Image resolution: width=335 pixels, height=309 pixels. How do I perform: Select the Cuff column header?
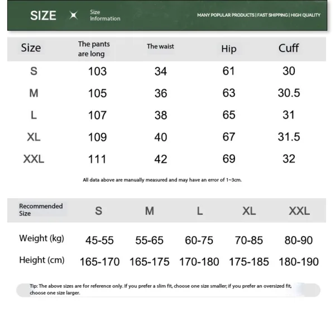tap(289, 48)
